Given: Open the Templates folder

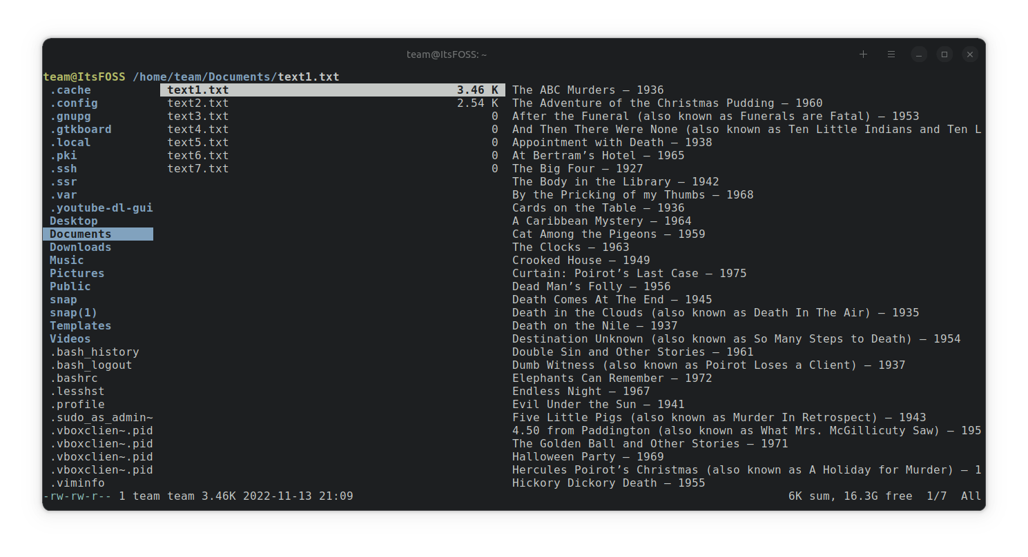Looking at the screenshot, I should 80,325.
